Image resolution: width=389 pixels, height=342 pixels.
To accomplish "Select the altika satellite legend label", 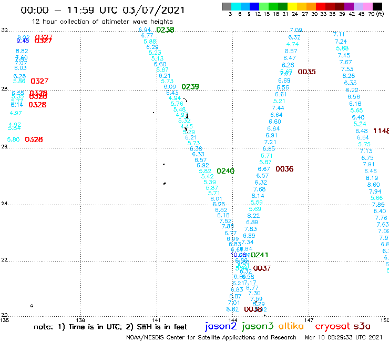I will (291, 326).
